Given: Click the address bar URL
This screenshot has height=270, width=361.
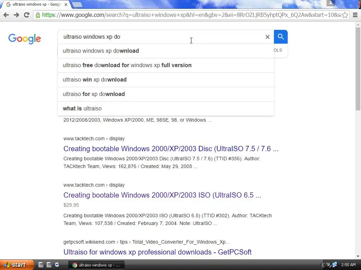Looking at the screenshot, I should pos(191,15).
